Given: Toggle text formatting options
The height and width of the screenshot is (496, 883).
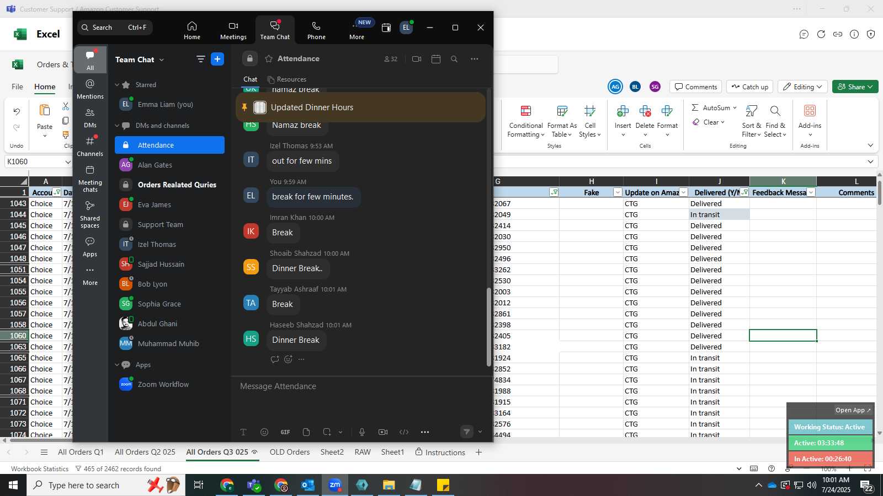Looking at the screenshot, I should [x=243, y=432].
